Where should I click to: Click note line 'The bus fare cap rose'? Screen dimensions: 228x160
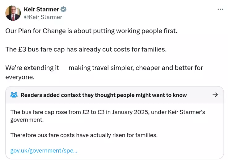(108, 112)
